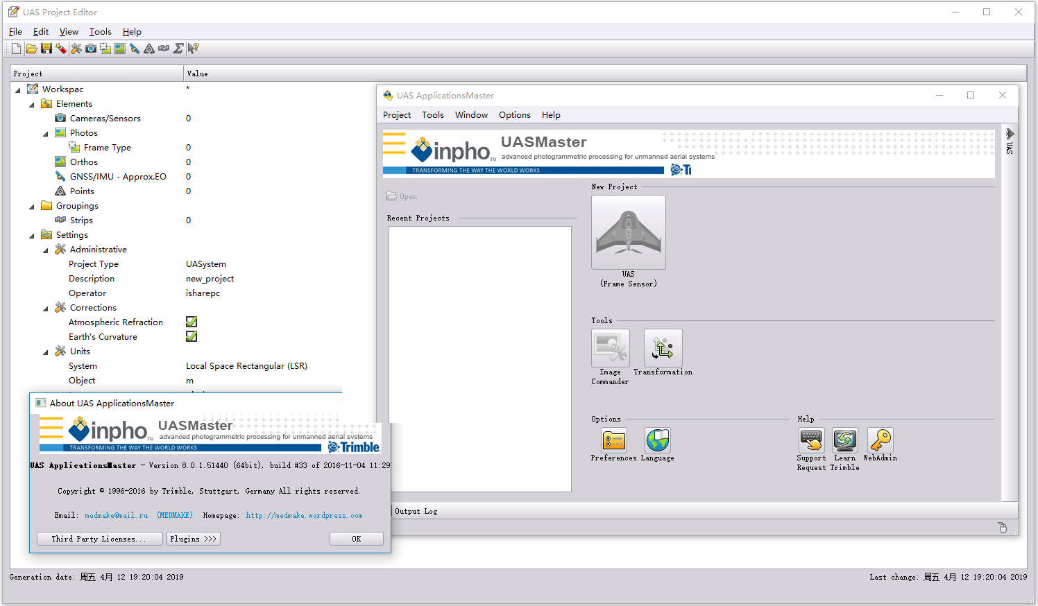Image resolution: width=1038 pixels, height=606 pixels.
Task: Click the Cameras/Sensors tree icon
Action: [60, 119]
